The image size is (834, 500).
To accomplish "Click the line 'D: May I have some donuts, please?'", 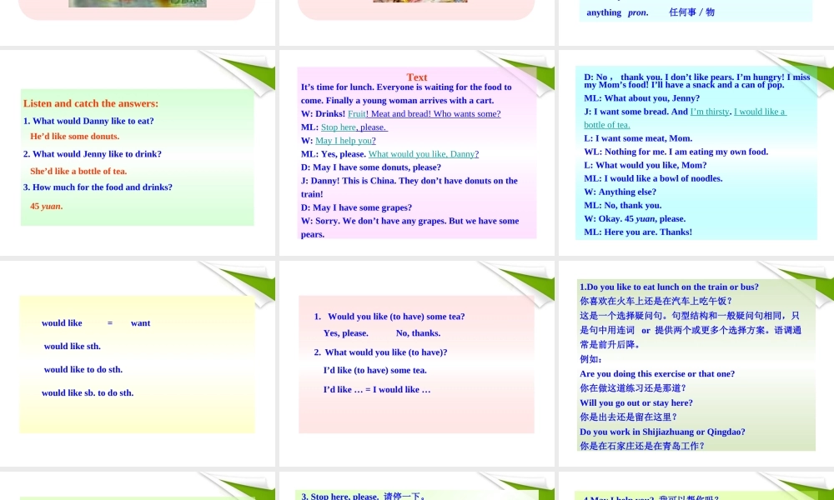I will tap(371, 167).
